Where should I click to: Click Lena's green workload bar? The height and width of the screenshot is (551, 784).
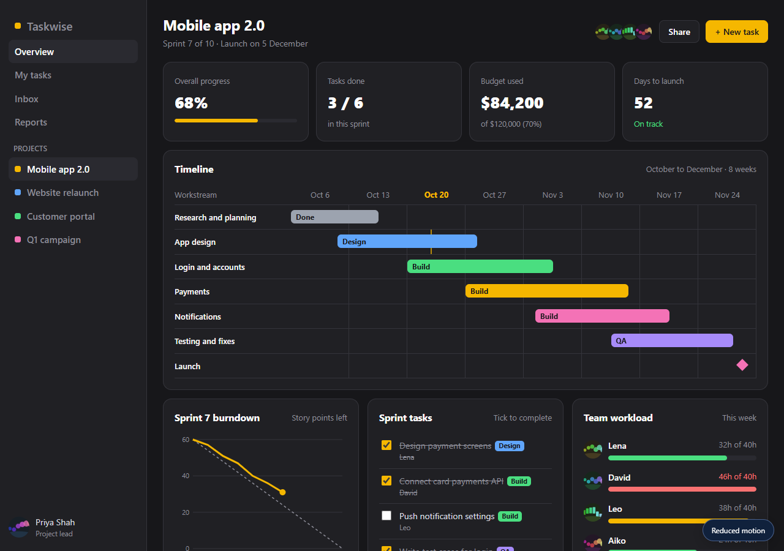coord(668,458)
